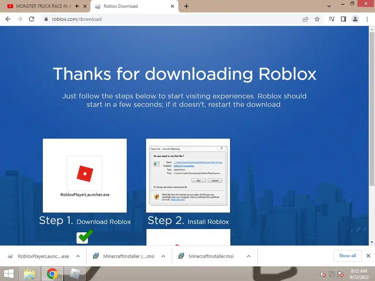Screen dimensions: 375x281
Task: Mute the YouTube tab audio icon
Action: click(77, 6)
